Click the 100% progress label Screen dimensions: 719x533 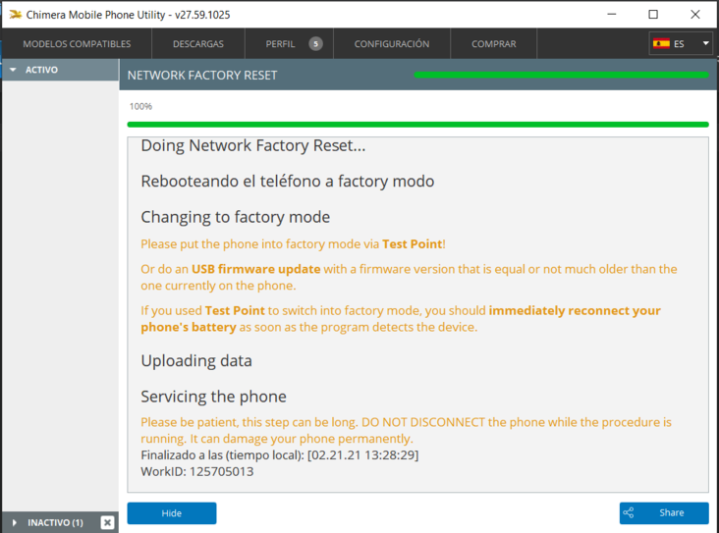140,106
